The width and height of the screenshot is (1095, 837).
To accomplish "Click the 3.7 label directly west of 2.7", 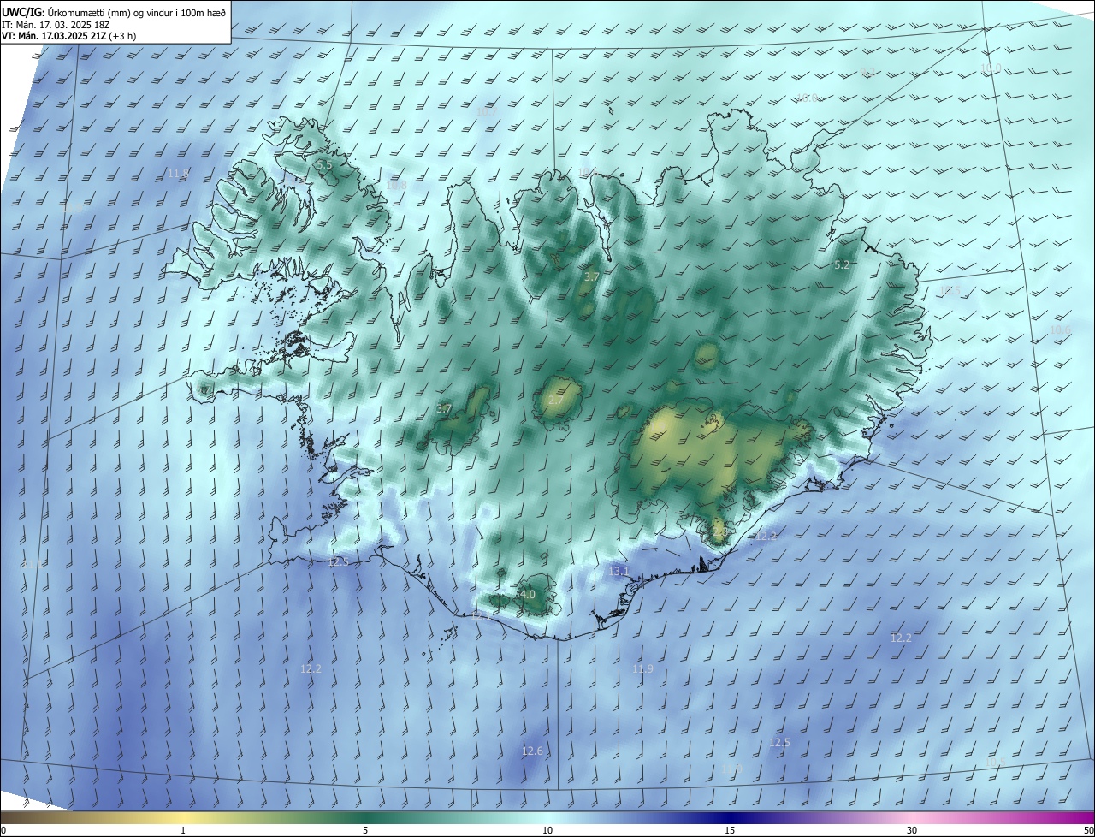I will tap(444, 409).
